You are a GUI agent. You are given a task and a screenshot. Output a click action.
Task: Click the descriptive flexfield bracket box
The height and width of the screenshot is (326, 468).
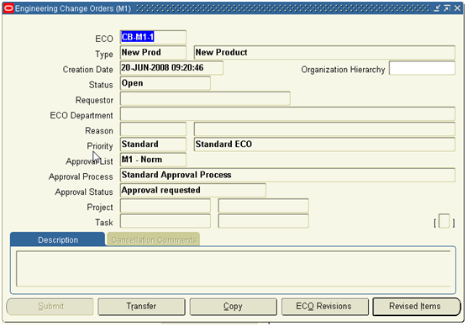(x=444, y=222)
